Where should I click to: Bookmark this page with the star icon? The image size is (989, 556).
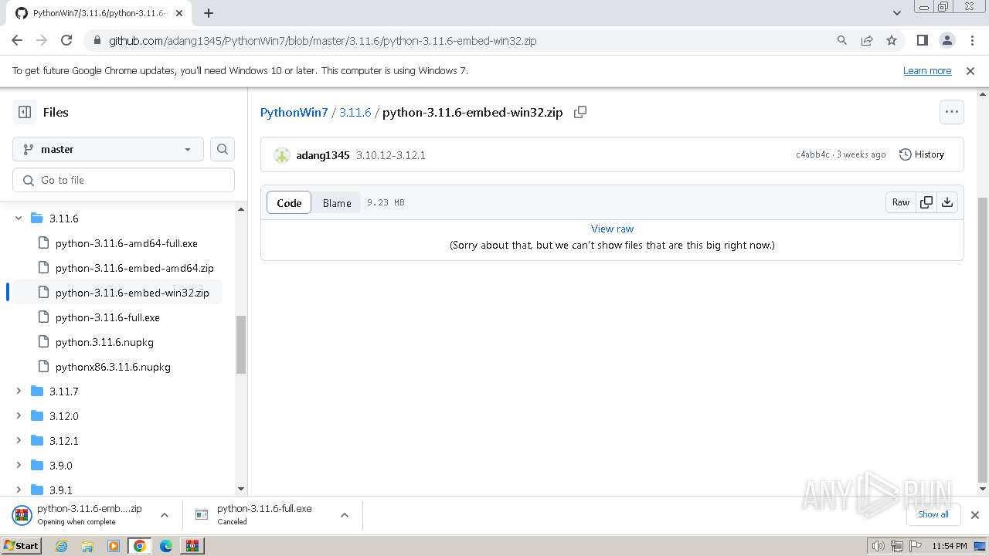click(x=892, y=40)
